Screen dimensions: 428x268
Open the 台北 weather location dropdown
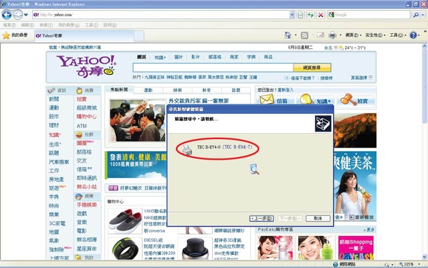pos(336,47)
